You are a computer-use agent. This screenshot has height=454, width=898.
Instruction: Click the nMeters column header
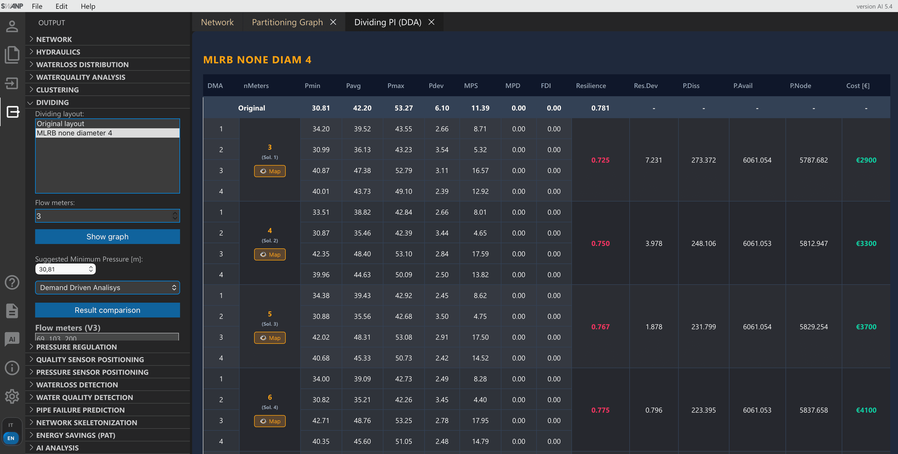[256, 86]
